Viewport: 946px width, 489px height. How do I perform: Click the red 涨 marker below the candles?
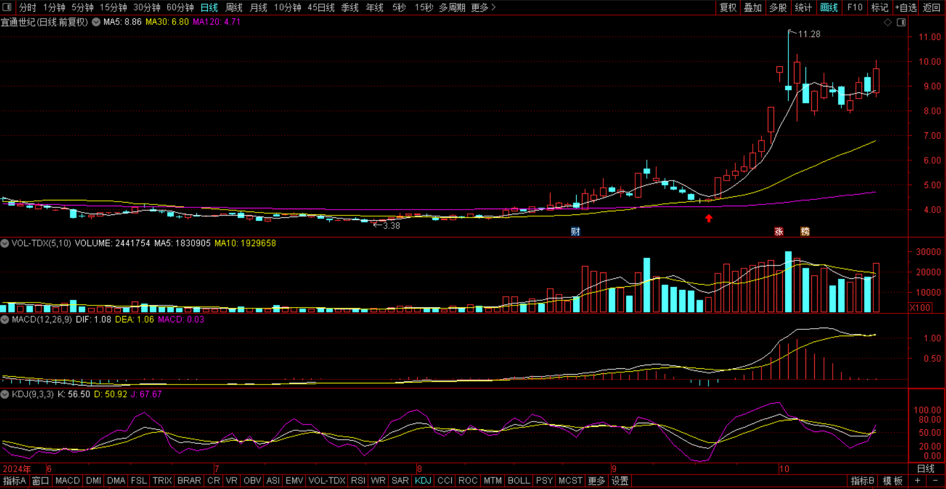[779, 232]
